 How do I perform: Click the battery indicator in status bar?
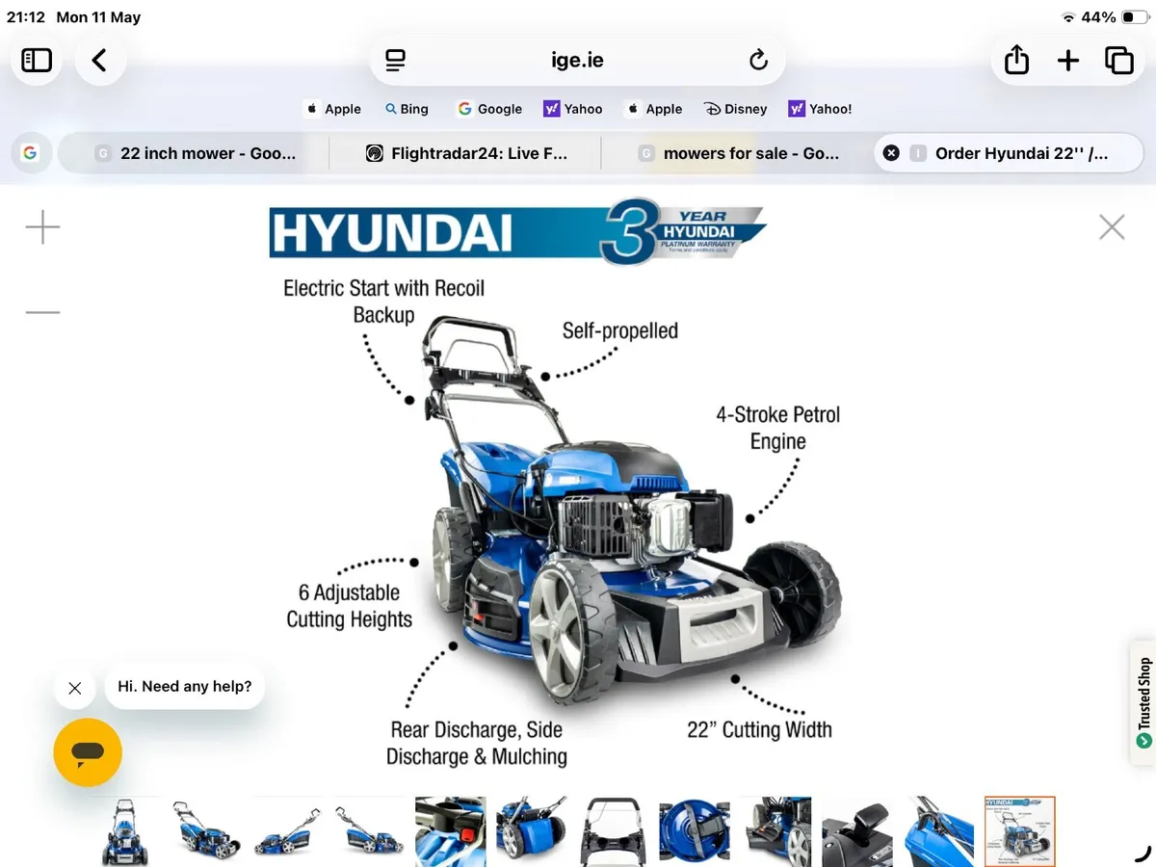point(1135,17)
